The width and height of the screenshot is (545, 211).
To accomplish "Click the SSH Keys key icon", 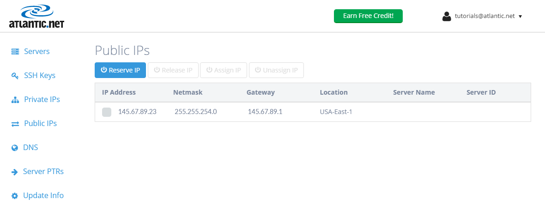I will click(15, 76).
